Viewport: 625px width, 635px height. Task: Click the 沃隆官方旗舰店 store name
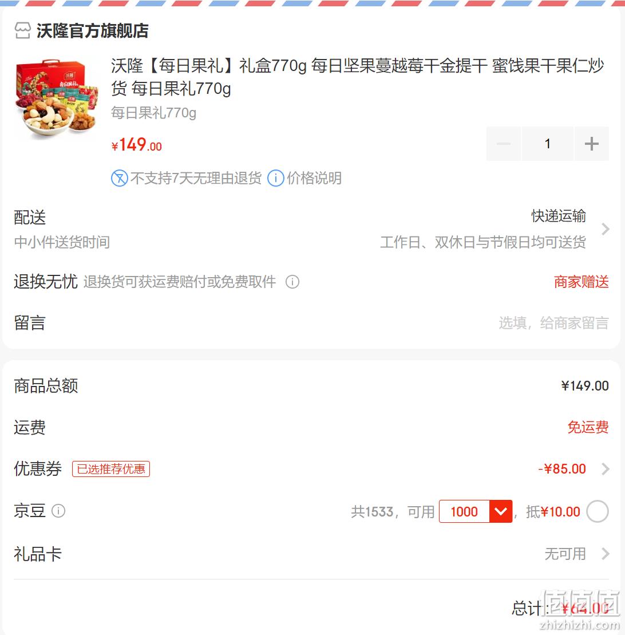(93, 31)
